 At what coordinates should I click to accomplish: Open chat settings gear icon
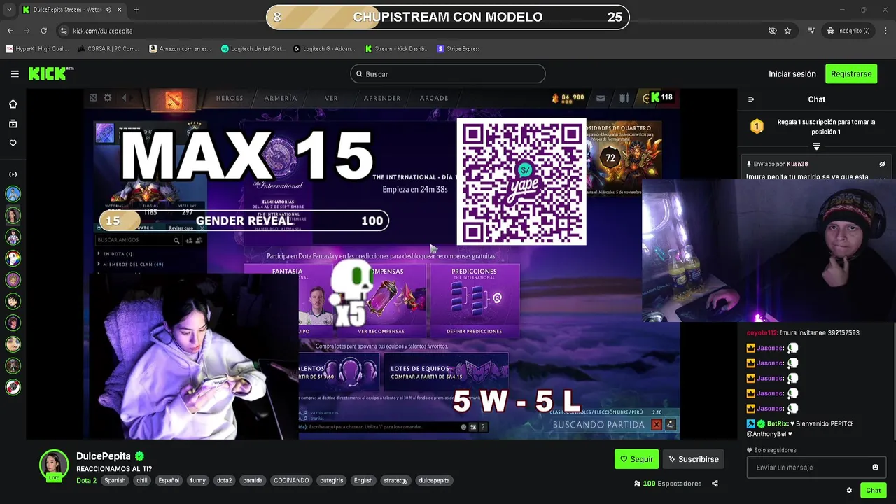coord(849,491)
